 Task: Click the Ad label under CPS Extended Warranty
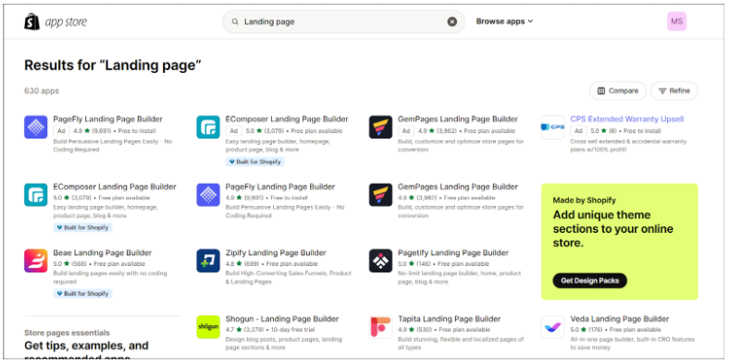[578, 131]
